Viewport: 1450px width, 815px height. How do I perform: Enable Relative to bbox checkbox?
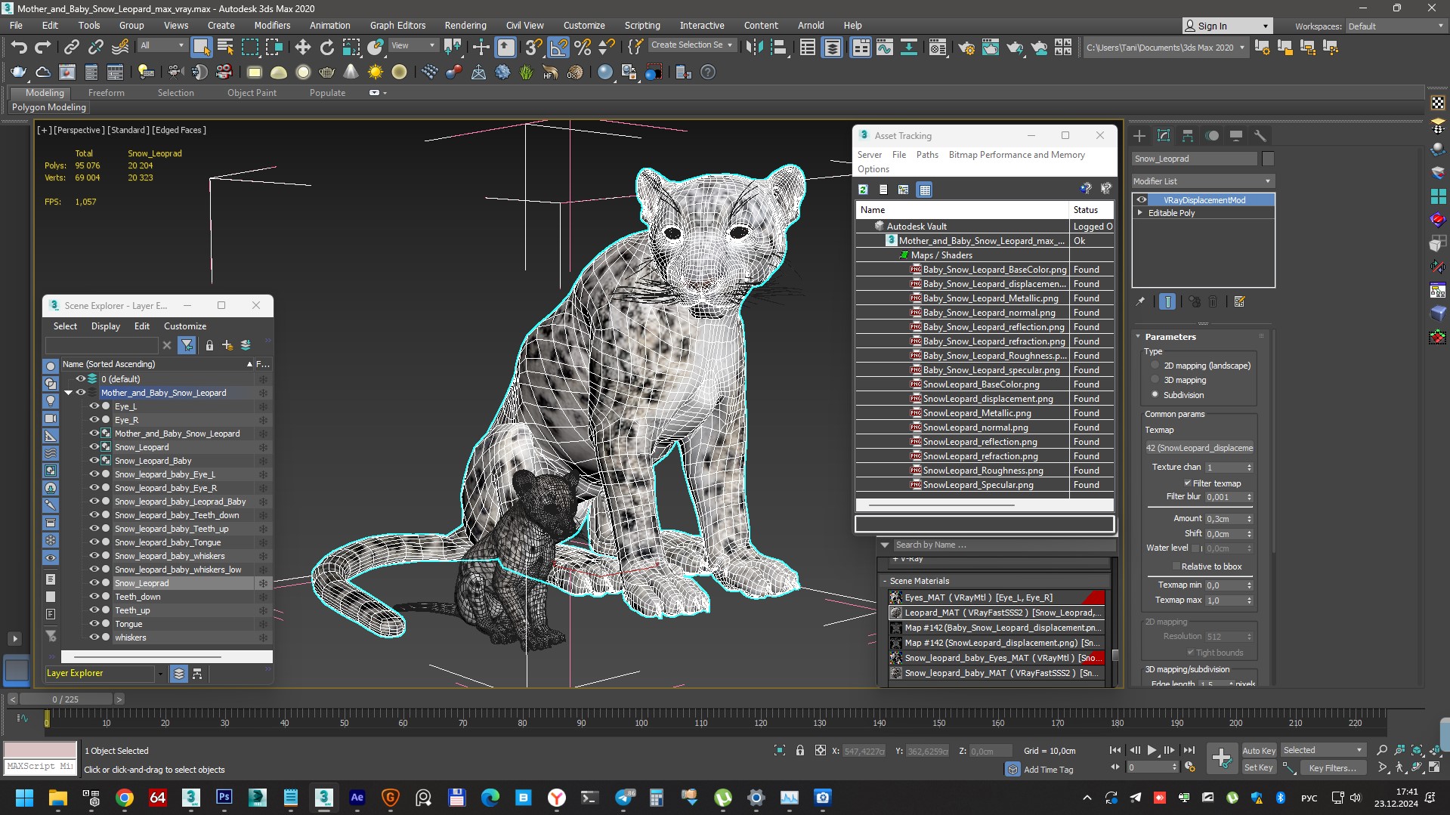pos(1176,566)
